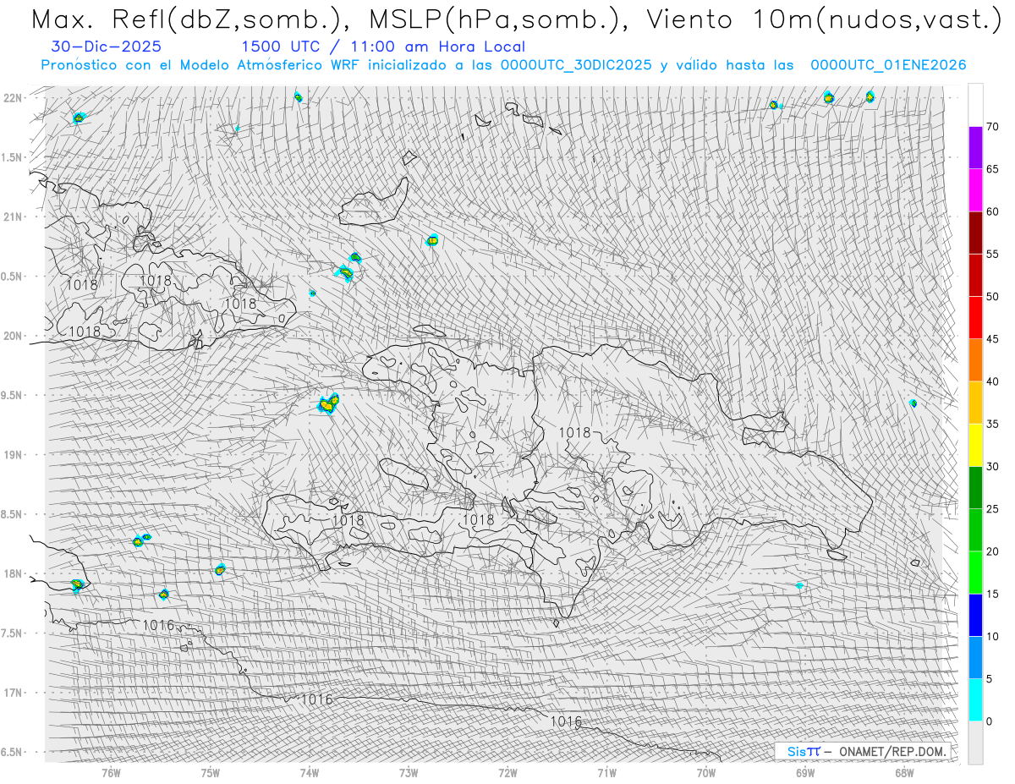Viewport: 1015px width, 784px height.
Task: Select the gold 35–40 dBZ colorbar segment
Action: 975,403
